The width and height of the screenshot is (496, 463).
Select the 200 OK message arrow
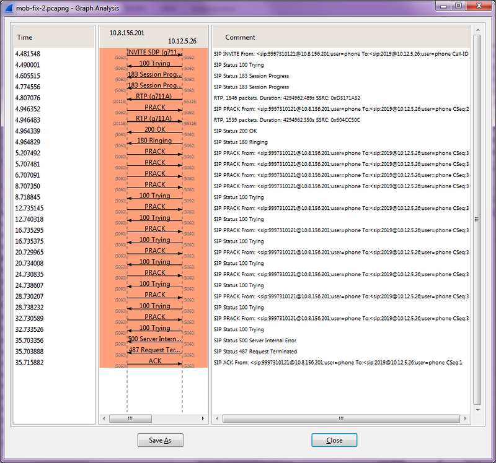point(154,131)
